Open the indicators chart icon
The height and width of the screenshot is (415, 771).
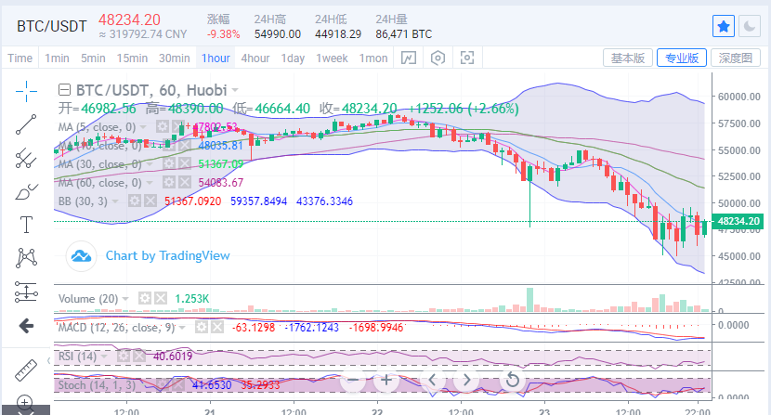(408, 58)
